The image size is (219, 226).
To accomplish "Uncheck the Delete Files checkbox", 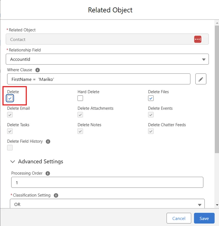I will pos(151,98).
